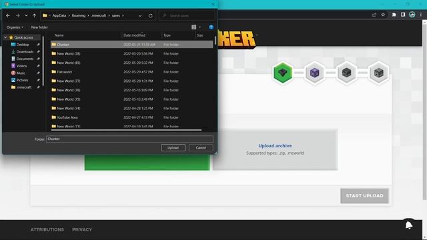This screenshot has width=427, height=240.
Task: Click the START UPLOAD button
Action: (x=364, y=195)
